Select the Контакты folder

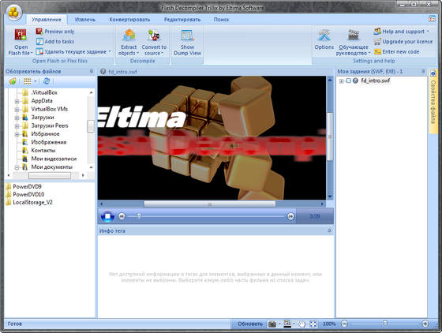(x=43, y=151)
